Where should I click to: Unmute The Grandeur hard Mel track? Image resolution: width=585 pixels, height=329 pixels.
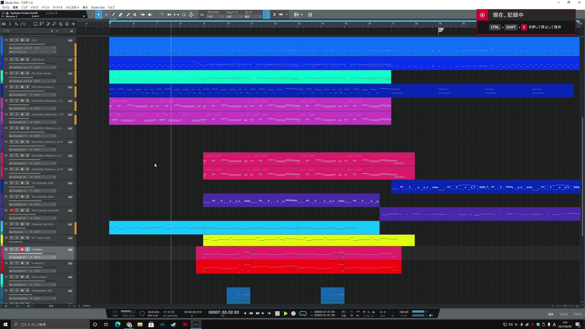[x=11, y=210]
